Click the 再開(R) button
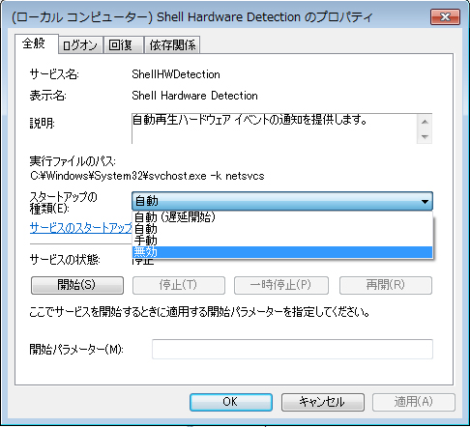Viewport: 470px width, 427px height. (x=386, y=285)
